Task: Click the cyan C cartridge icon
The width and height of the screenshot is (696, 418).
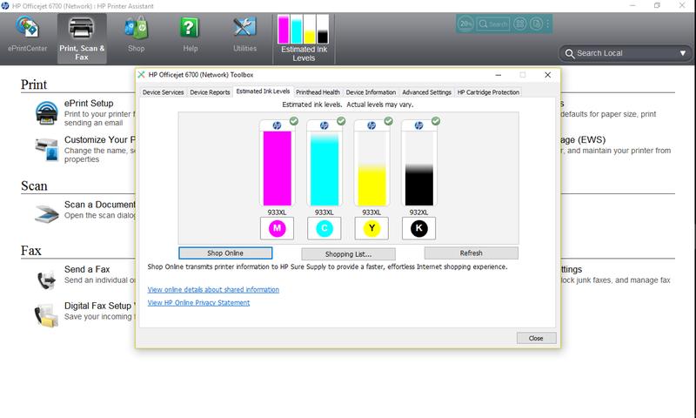Action: point(325,228)
